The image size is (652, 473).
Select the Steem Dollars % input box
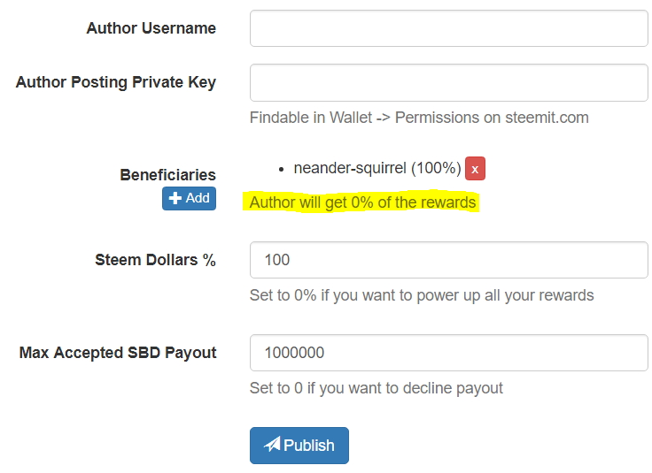[448, 260]
